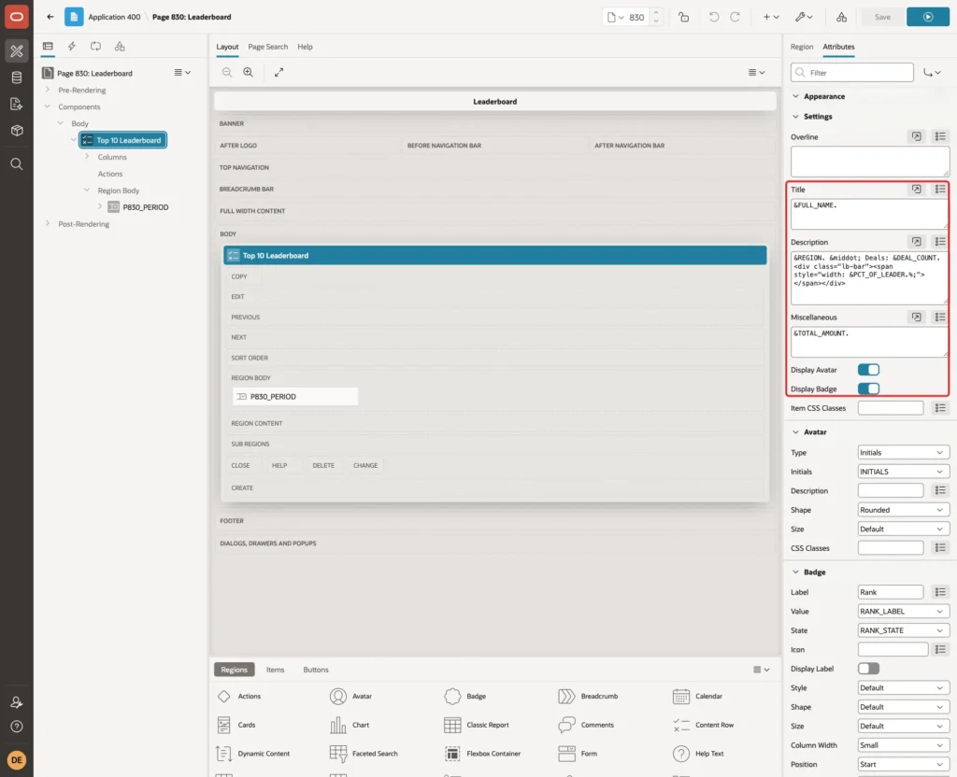
Task: Expand the layout pane to full size
Action: click(x=279, y=72)
